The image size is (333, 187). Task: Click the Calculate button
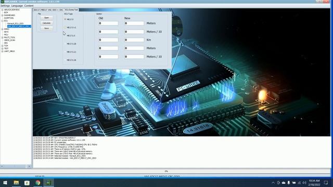(46, 23)
